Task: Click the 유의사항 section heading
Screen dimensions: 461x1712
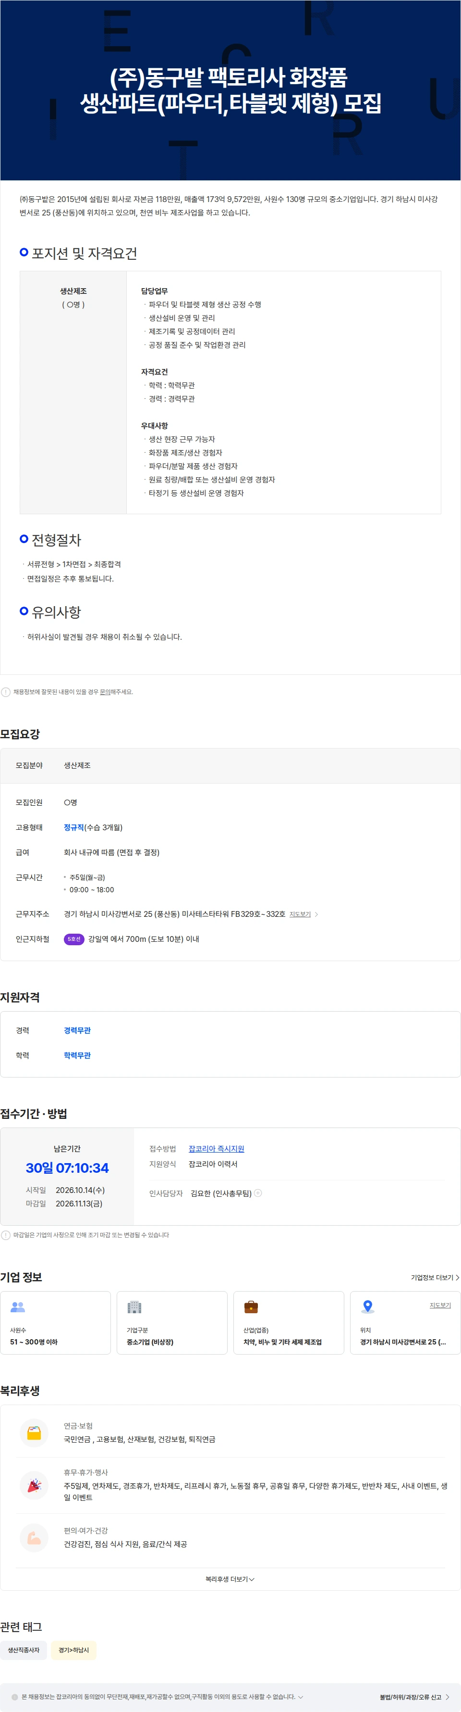Action: pyautogui.click(x=56, y=611)
